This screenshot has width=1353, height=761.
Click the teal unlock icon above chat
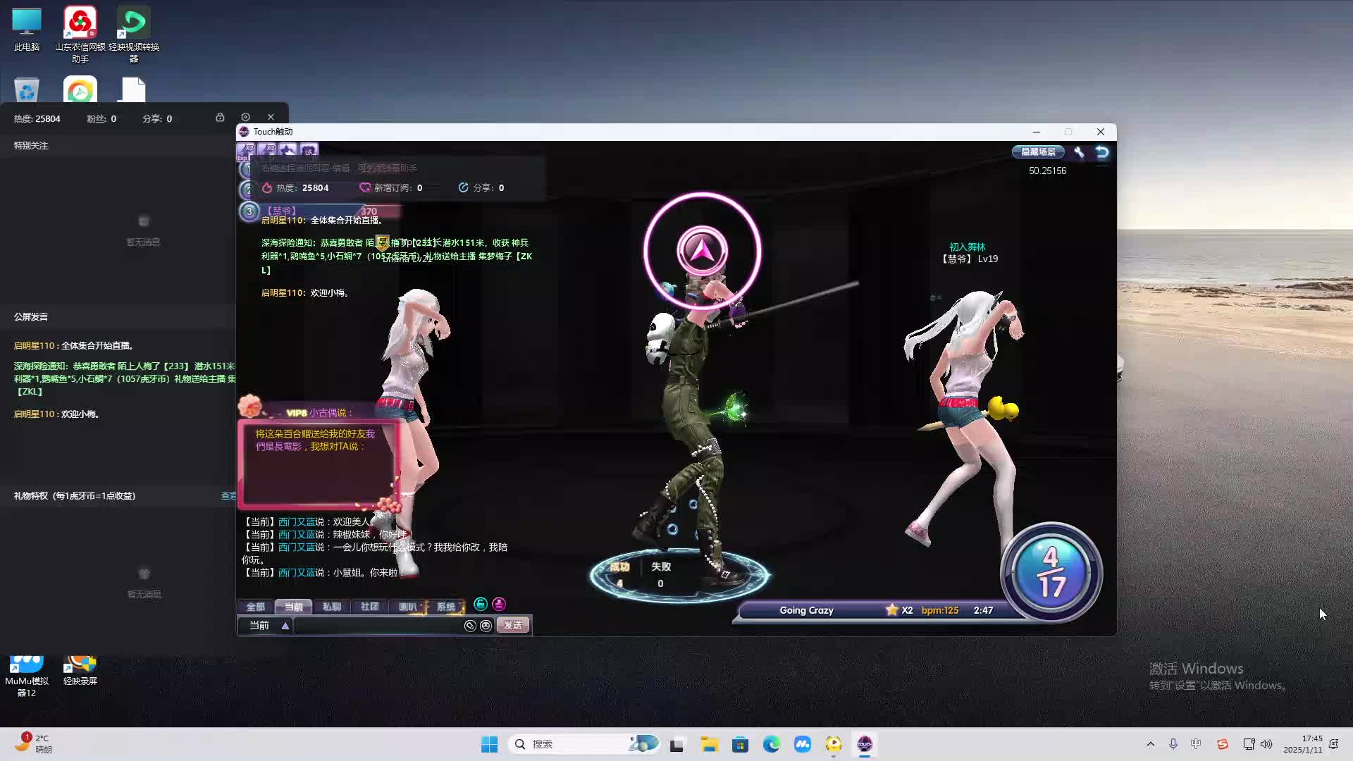tap(481, 604)
